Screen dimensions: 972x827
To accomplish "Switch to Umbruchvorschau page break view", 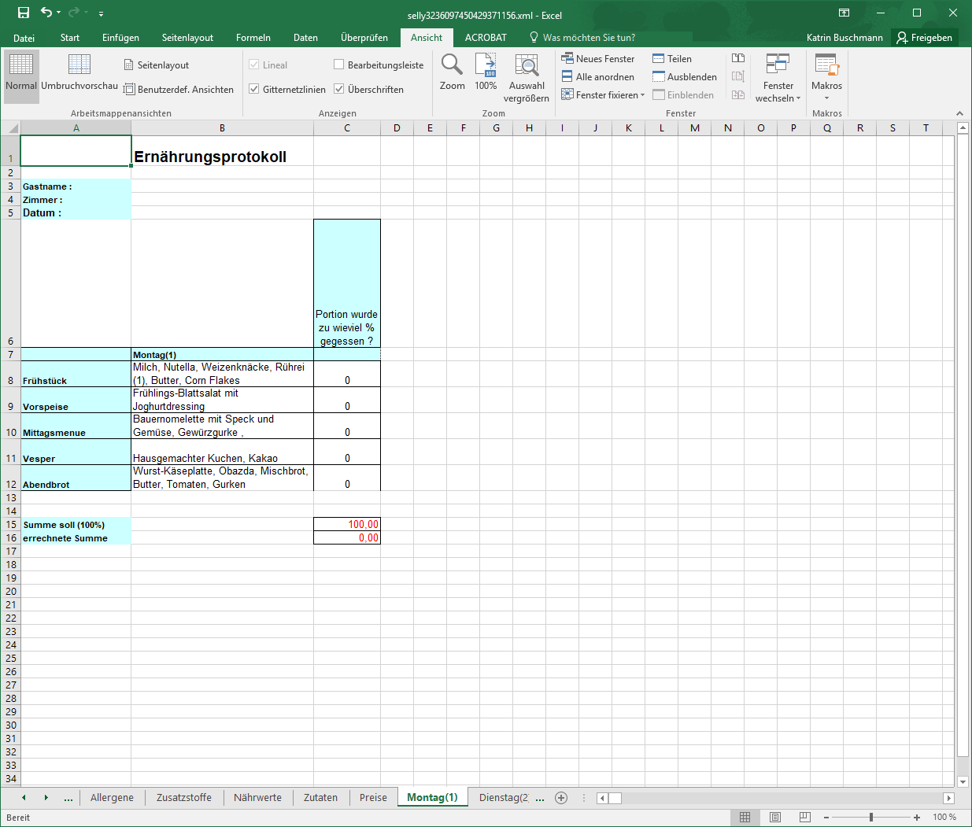I will pyautogui.click(x=79, y=72).
